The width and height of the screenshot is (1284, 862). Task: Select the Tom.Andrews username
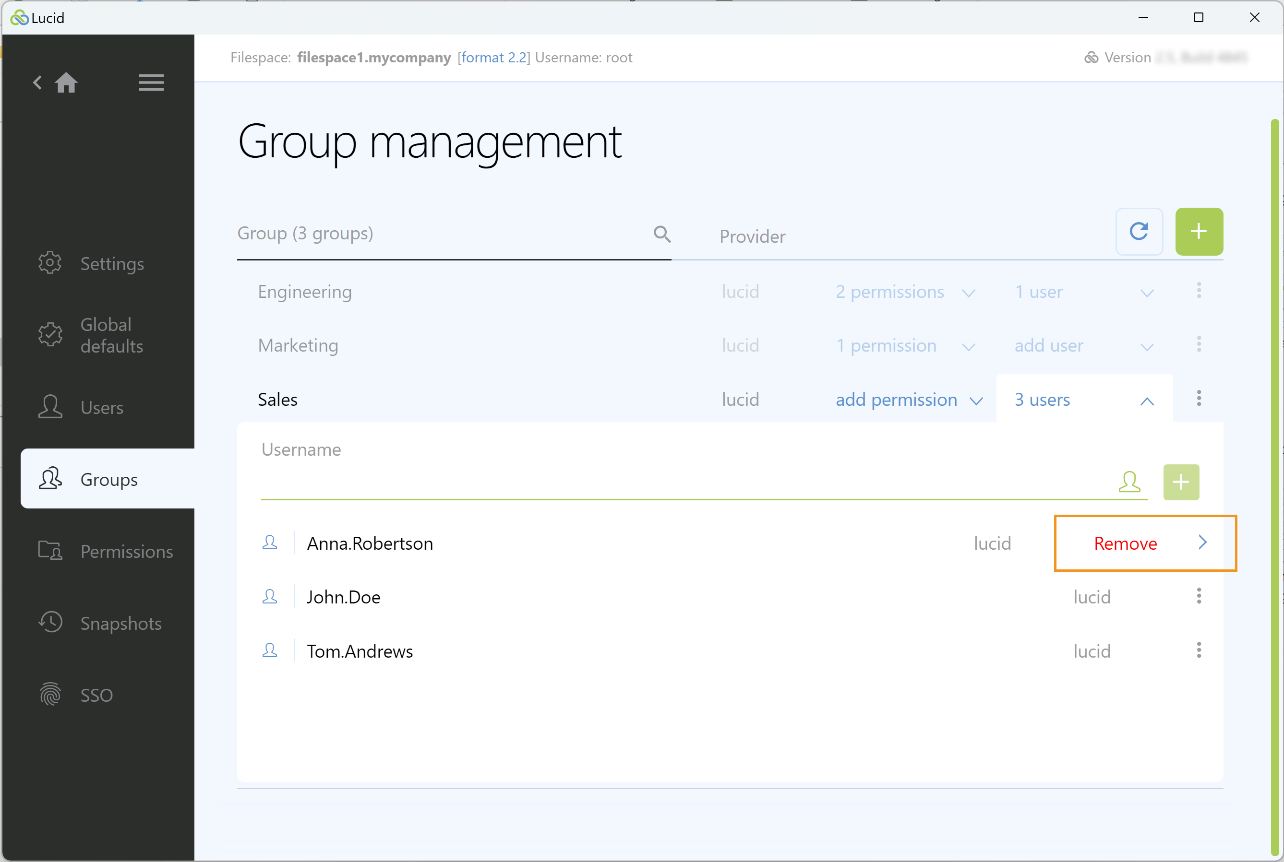360,651
